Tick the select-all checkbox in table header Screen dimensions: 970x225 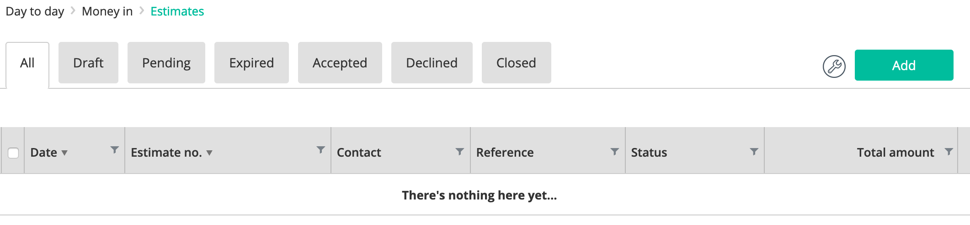(13, 153)
